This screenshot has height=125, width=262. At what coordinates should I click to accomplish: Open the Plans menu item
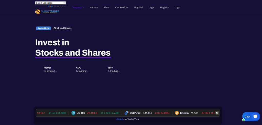pyautogui.click(x=106, y=7)
